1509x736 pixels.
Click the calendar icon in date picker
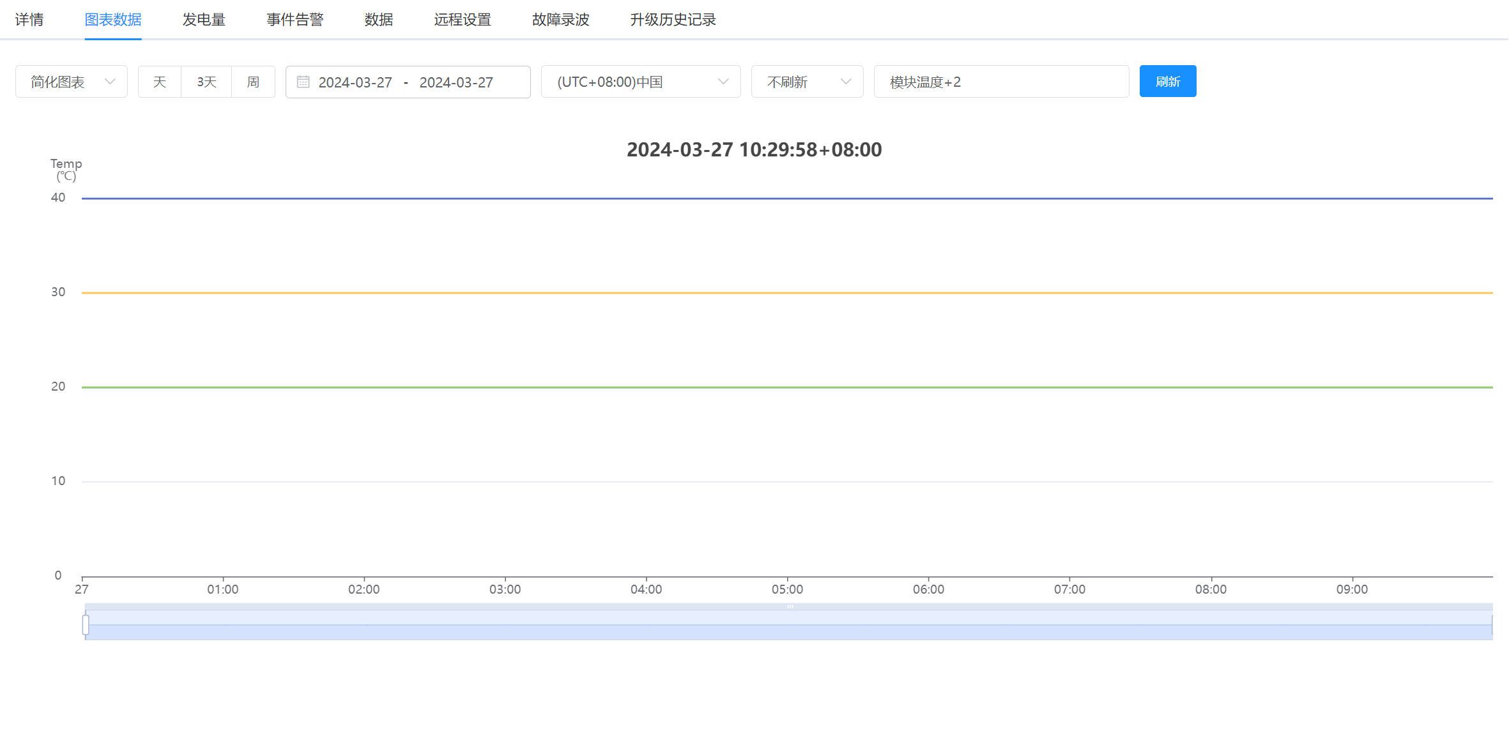(303, 82)
